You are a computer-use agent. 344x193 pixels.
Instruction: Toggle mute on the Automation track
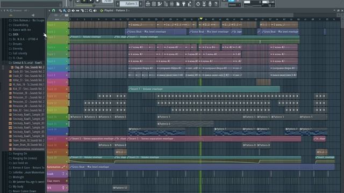point(67,167)
